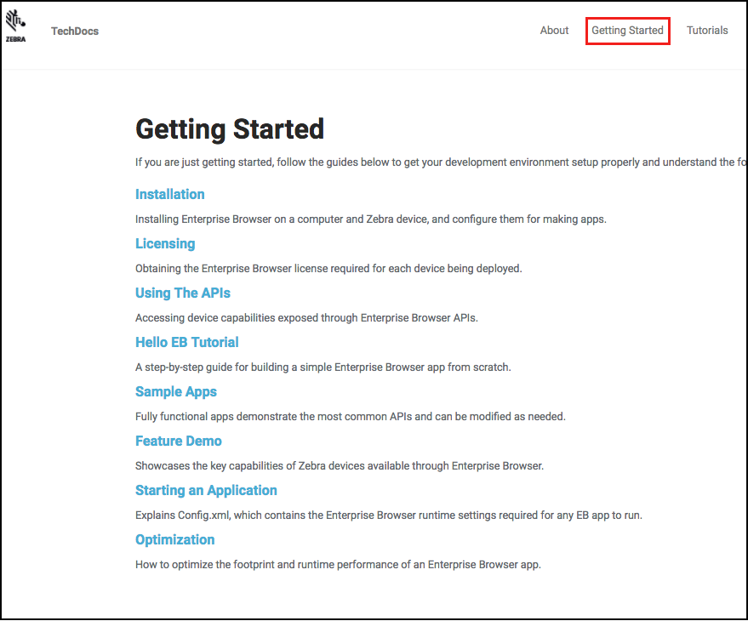Click the Getting Started page heading
The image size is (748, 621).
pyautogui.click(x=230, y=129)
